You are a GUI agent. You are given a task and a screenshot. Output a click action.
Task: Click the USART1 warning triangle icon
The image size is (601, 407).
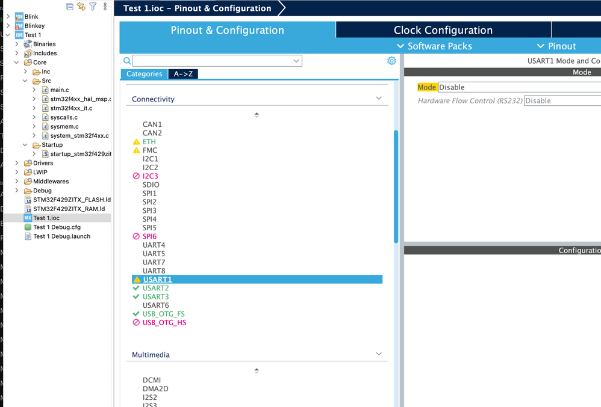pyautogui.click(x=137, y=280)
